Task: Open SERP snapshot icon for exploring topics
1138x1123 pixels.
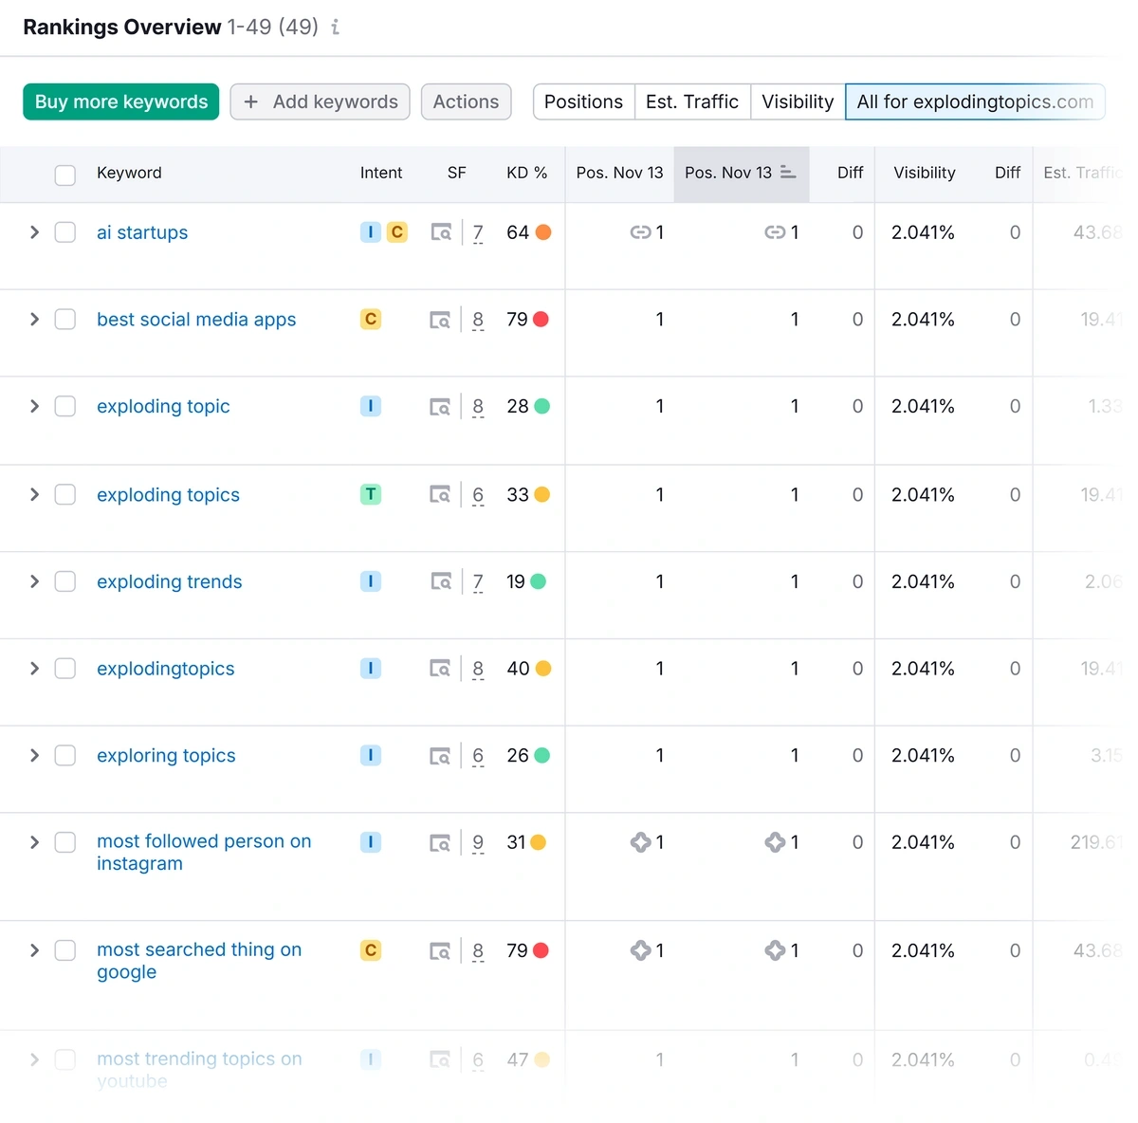Action: pos(440,756)
